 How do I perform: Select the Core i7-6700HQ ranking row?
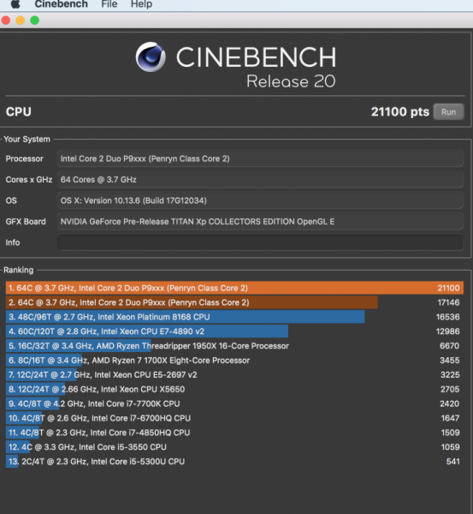click(234, 418)
